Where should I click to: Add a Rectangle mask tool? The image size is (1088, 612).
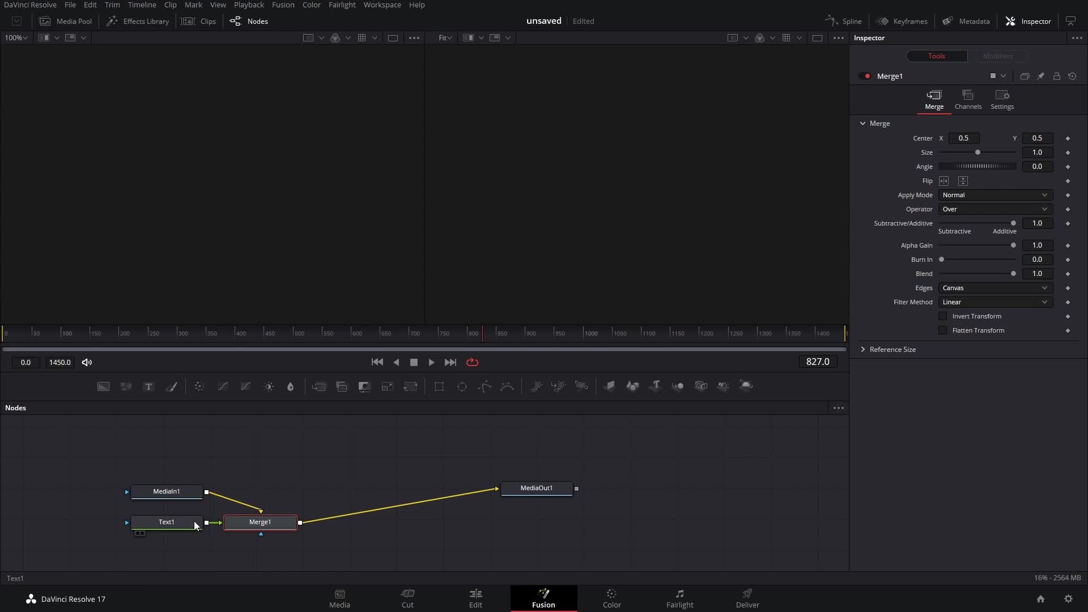[x=439, y=386]
